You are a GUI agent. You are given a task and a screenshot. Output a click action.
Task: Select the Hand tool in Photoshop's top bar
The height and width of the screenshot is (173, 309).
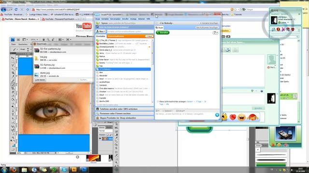(x=44, y=39)
